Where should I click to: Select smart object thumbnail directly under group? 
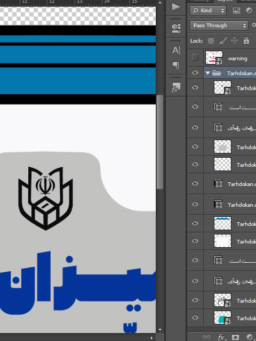pyautogui.click(x=222, y=87)
